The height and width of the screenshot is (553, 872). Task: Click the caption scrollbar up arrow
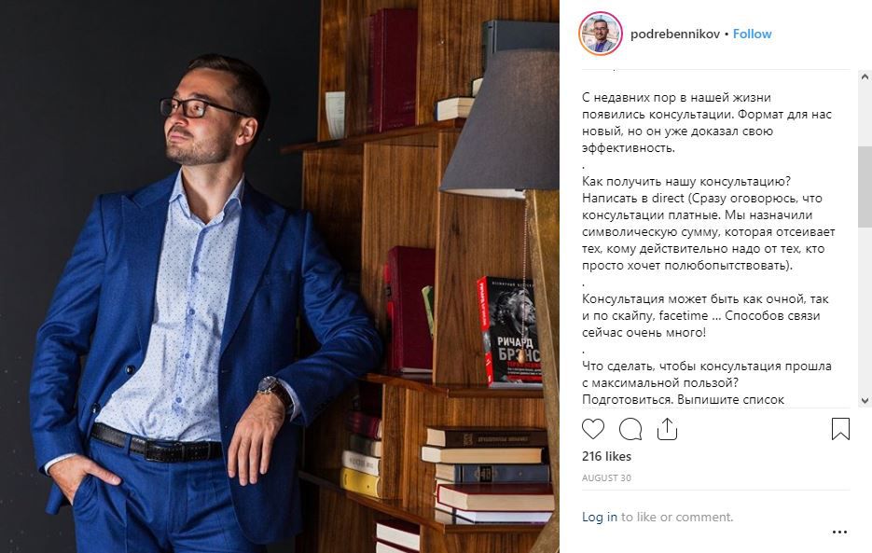[x=865, y=77]
